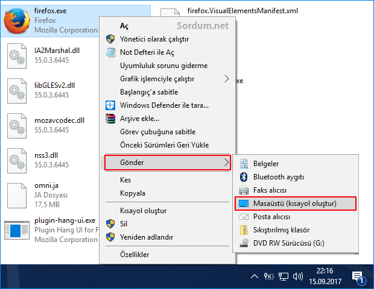Select the mozavcodec.dll file name

[59, 120]
